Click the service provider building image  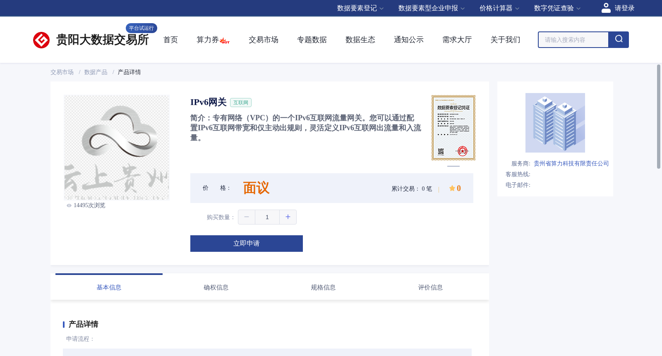(555, 123)
